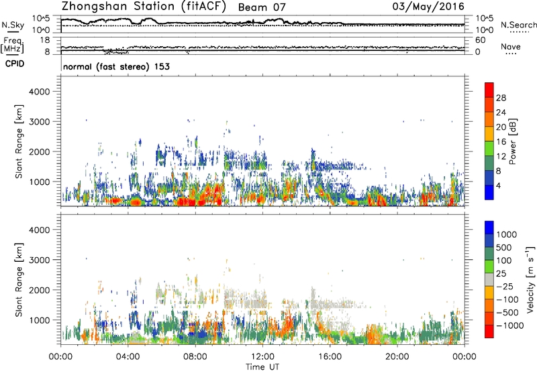Viewport: 537px width, 371px height.
Task: Click the "4" value on Power colorbar
Action: pos(498,186)
